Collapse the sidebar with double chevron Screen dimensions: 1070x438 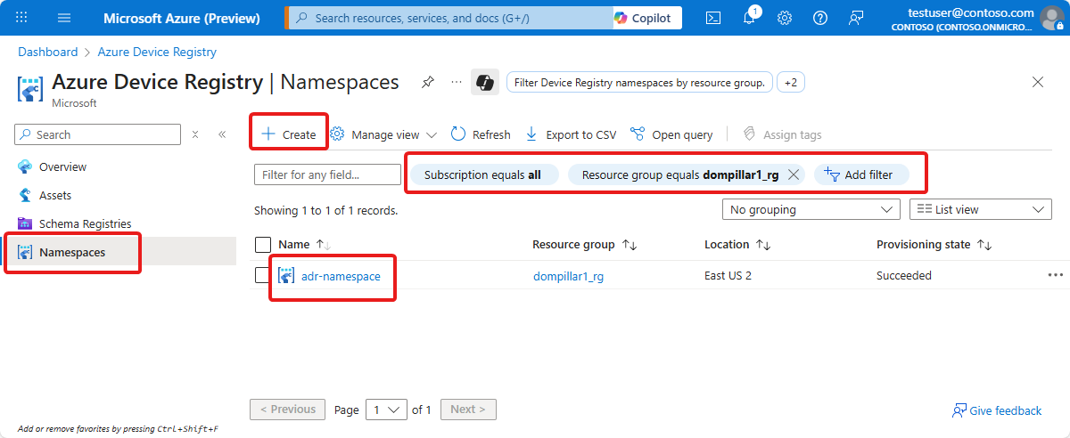click(x=222, y=134)
